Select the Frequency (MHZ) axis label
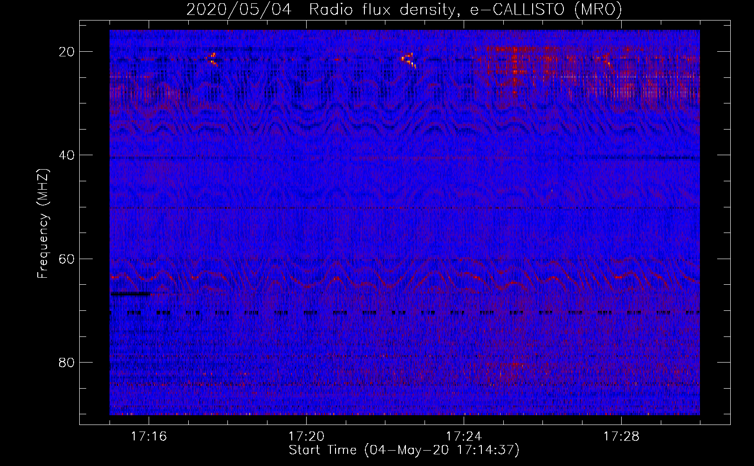 [x=43, y=224]
